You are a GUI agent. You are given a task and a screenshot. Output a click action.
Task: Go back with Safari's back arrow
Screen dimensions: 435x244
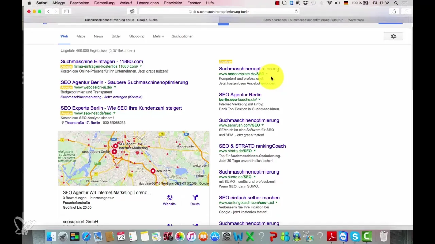(48, 11)
